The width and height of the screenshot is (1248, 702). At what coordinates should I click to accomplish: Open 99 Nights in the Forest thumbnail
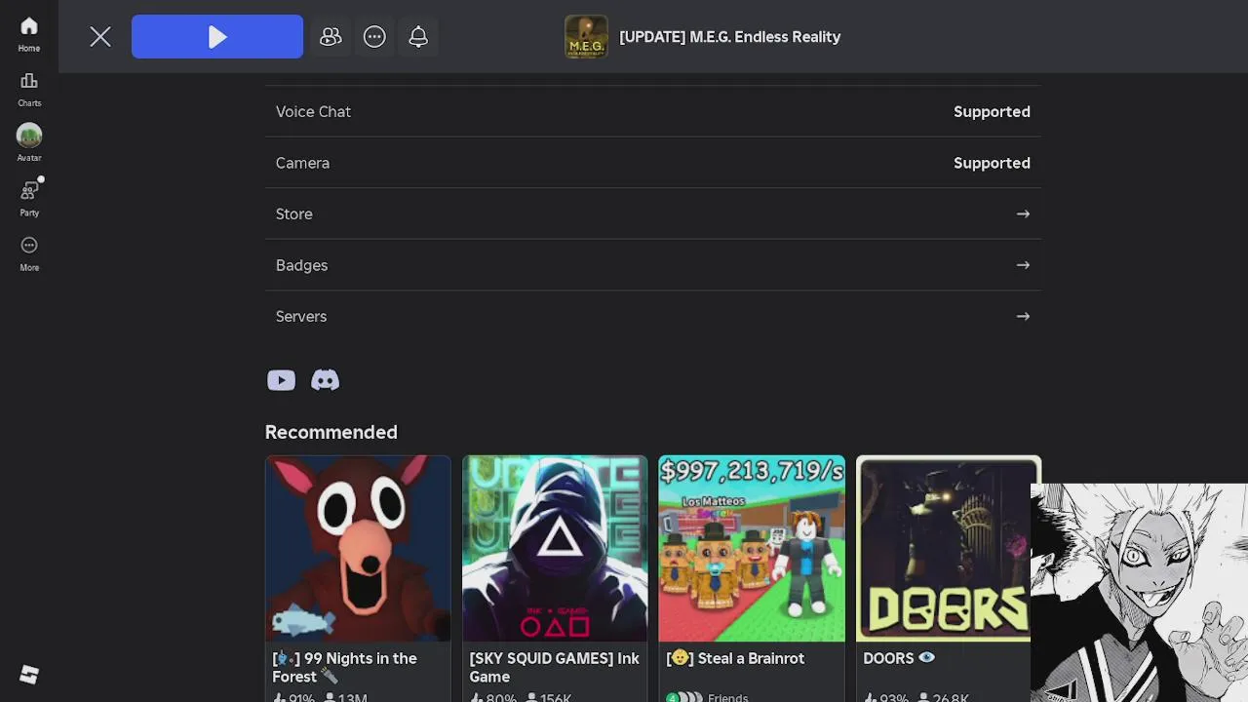(x=358, y=548)
